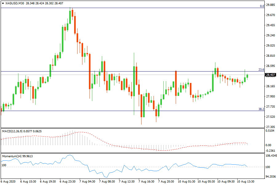
Task: Click the 27.305 price axis value
Action: [x=270, y=127]
